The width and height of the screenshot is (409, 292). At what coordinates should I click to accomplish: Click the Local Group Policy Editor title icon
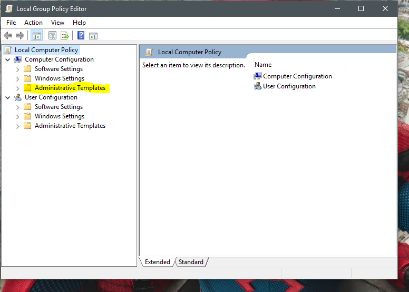click(9, 8)
